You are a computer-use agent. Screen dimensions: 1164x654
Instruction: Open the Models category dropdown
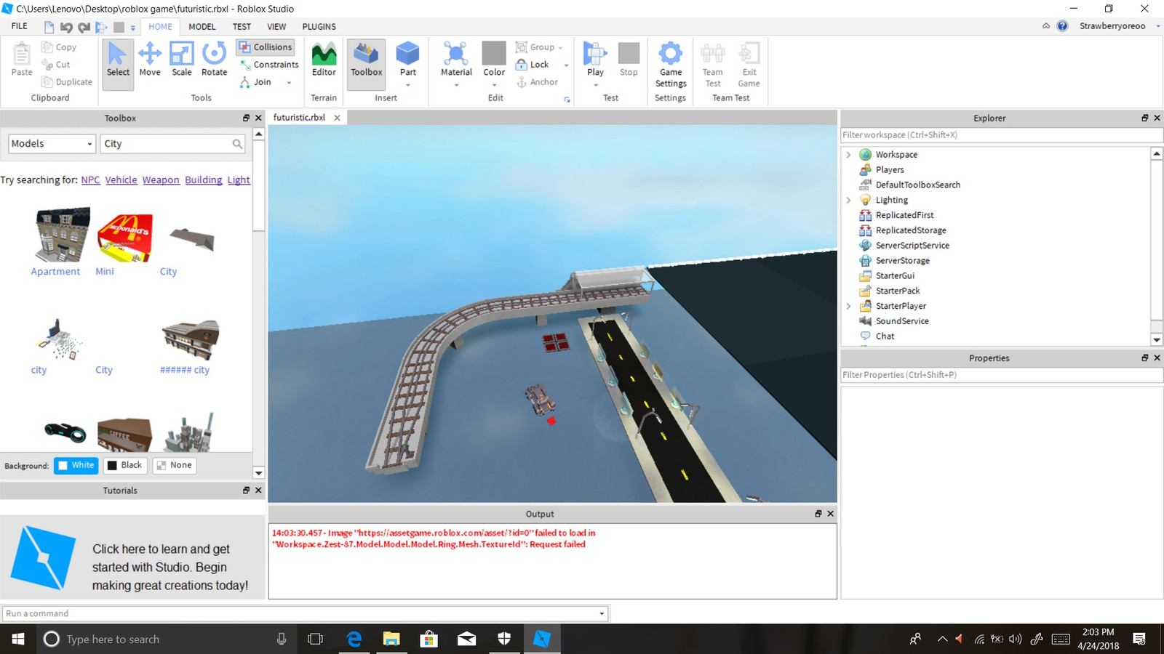(52, 144)
